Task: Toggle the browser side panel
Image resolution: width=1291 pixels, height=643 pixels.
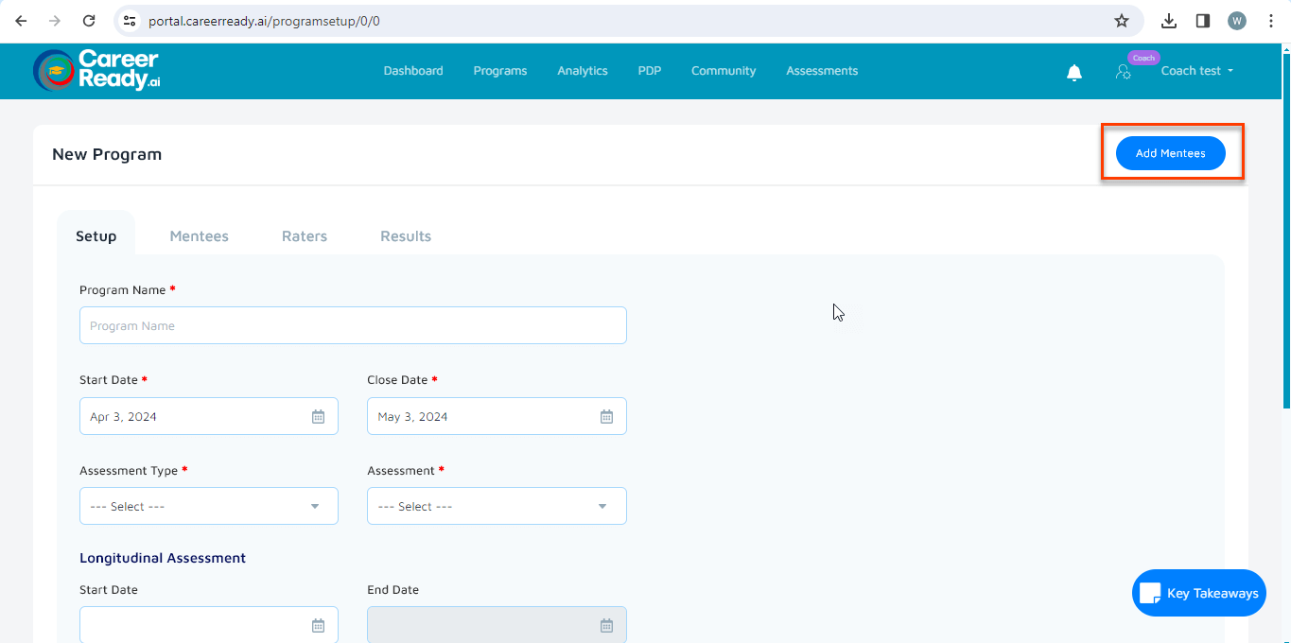Action: (x=1203, y=21)
